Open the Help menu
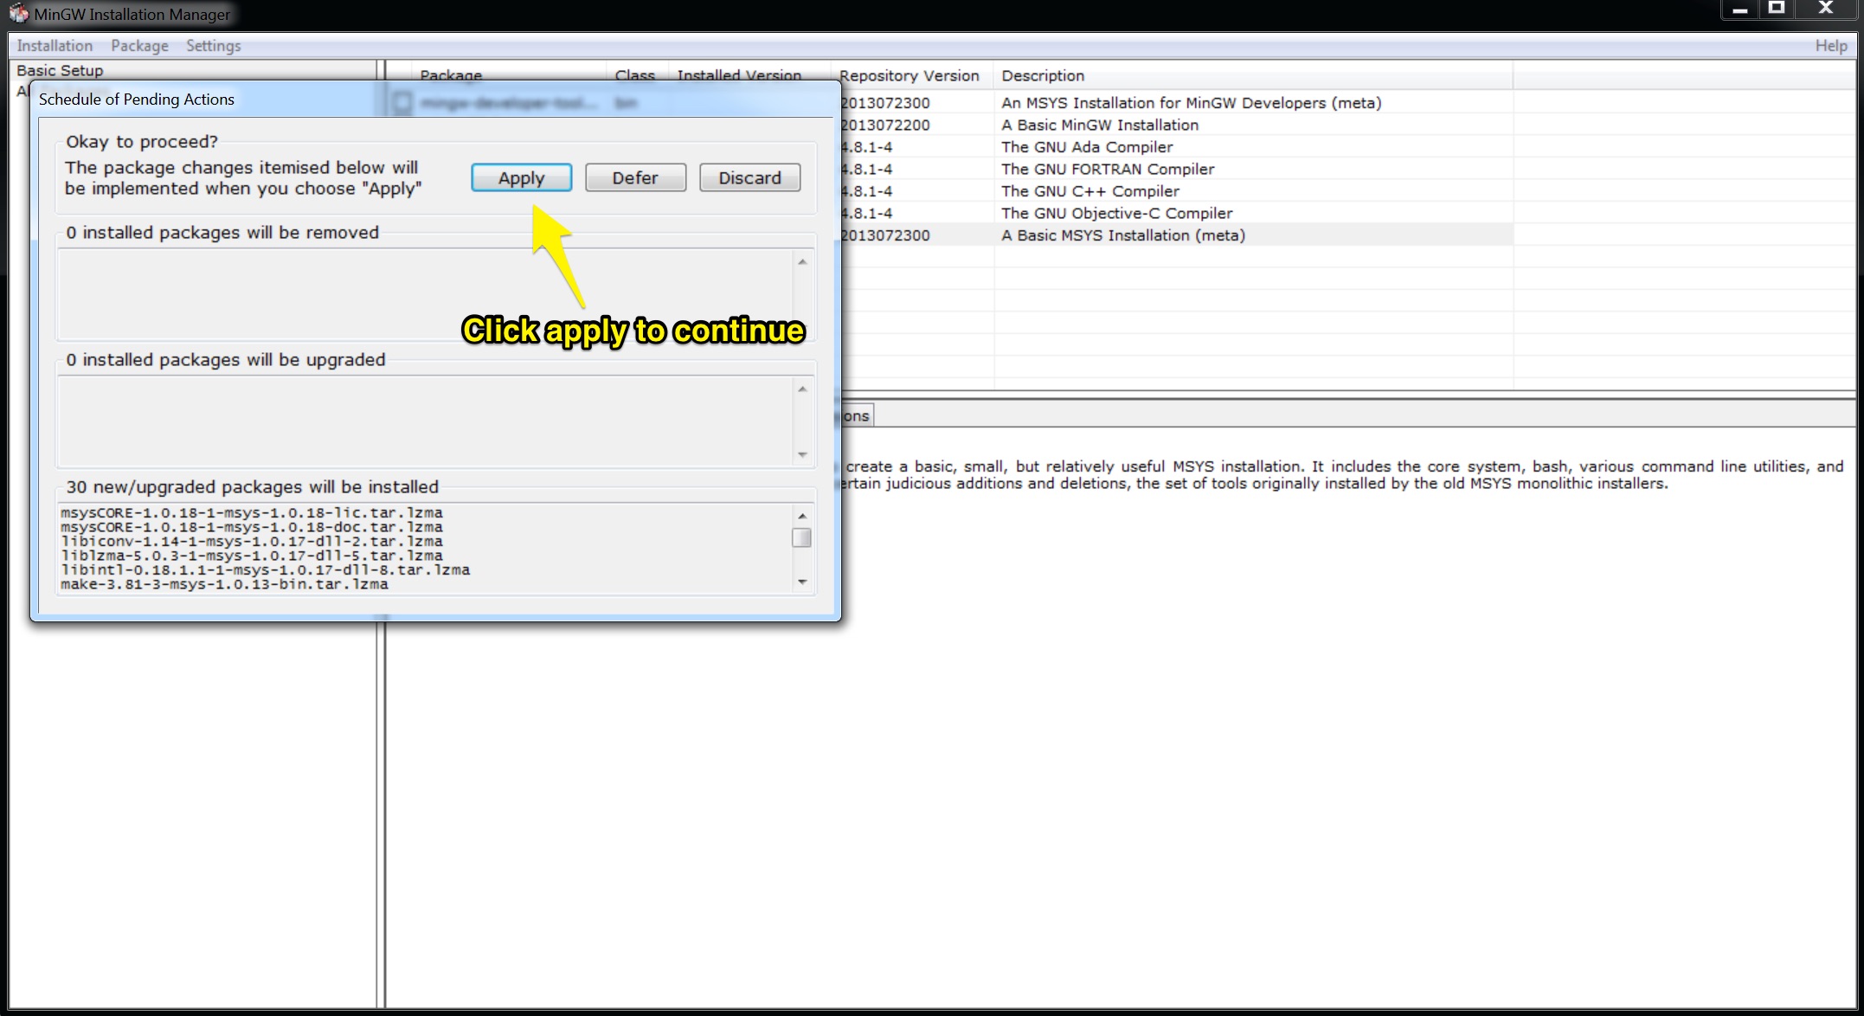The image size is (1864, 1016). coord(1829,45)
